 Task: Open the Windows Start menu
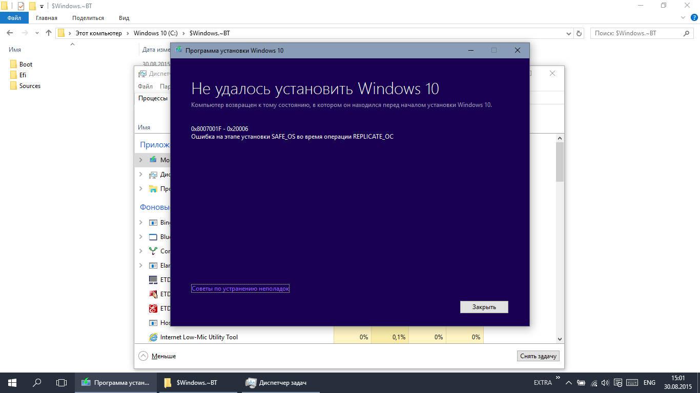click(12, 382)
